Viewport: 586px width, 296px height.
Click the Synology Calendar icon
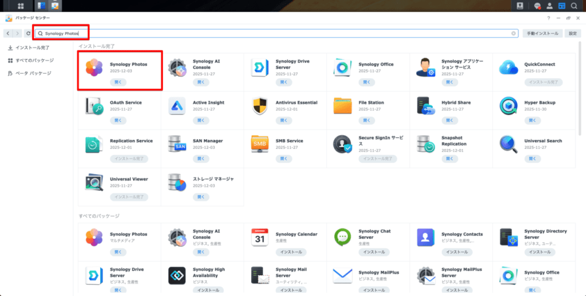click(260, 237)
